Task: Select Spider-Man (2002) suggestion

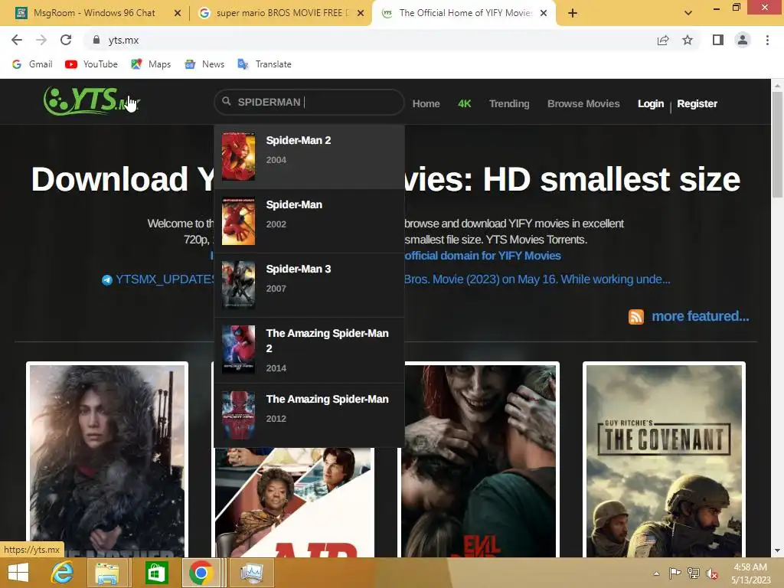Action: pos(309,221)
